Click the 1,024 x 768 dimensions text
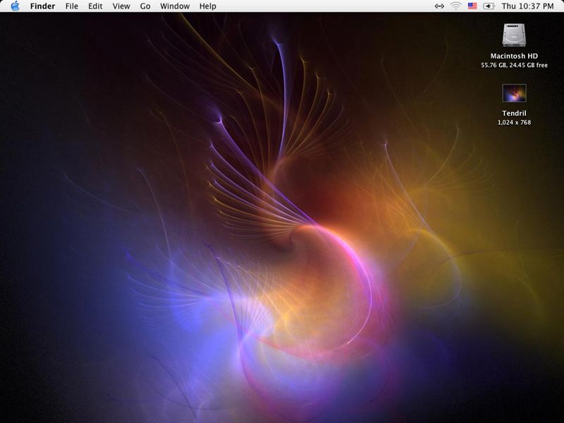The height and width of the screenshot is (423, 564). [514, 123]
